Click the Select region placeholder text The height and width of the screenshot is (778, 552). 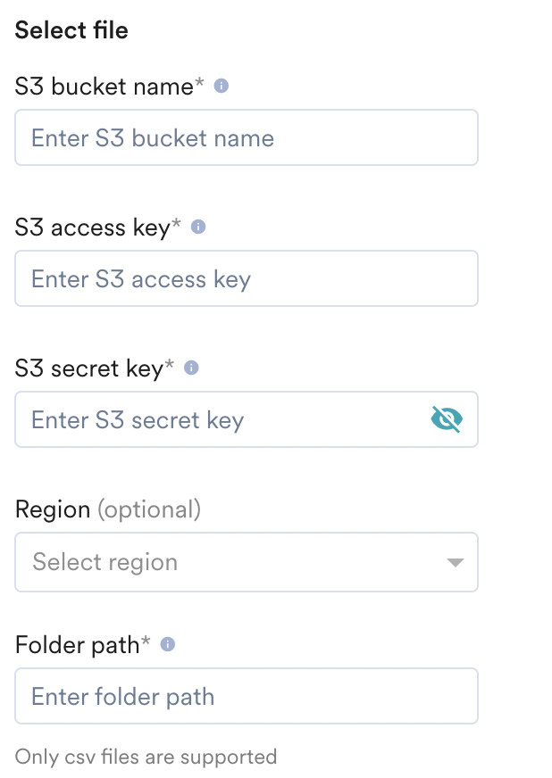[104, 562]
